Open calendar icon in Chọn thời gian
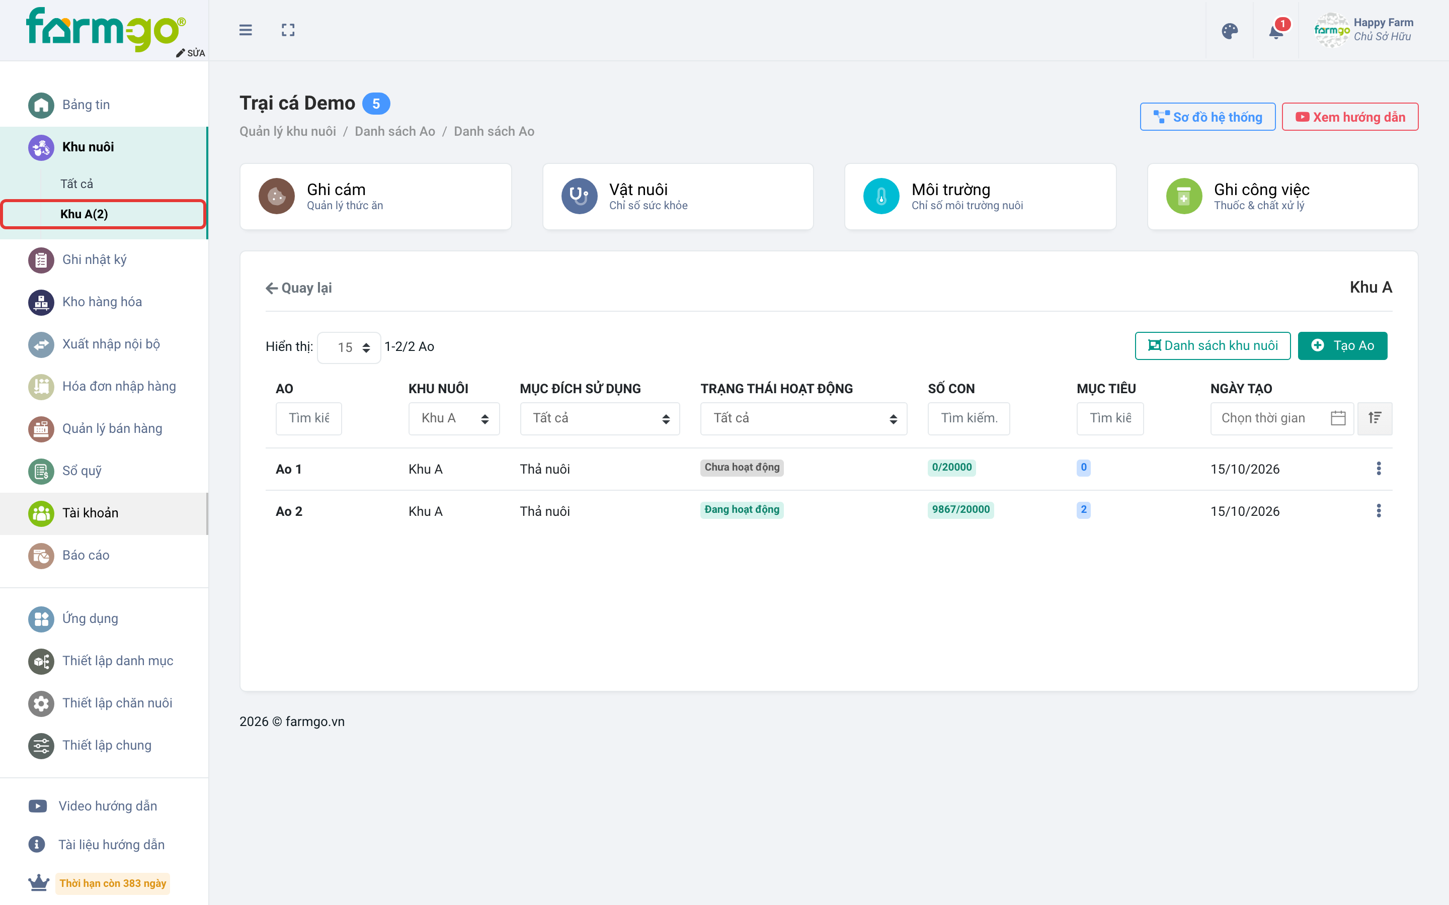 pos(1338,418)
